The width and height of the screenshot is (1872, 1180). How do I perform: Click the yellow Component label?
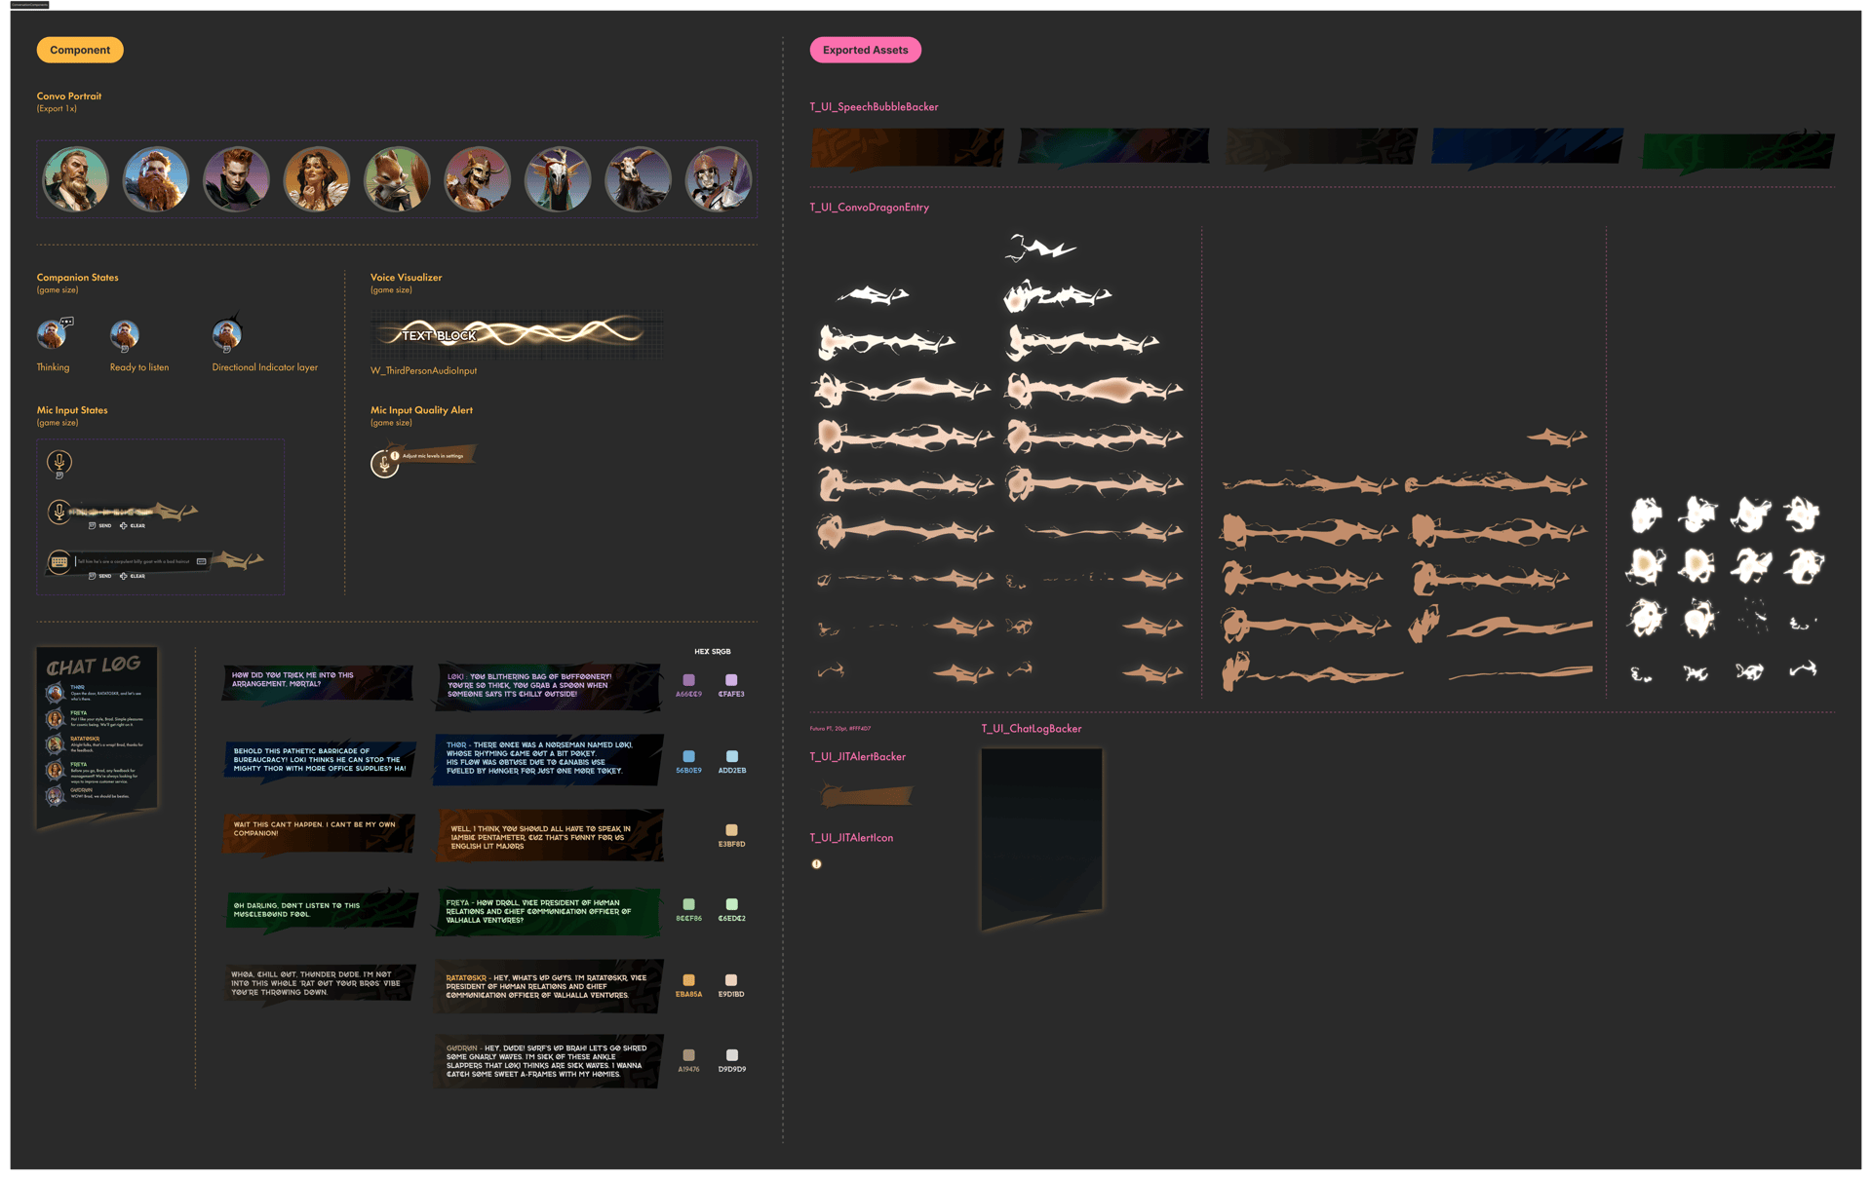tap(80, 50)
